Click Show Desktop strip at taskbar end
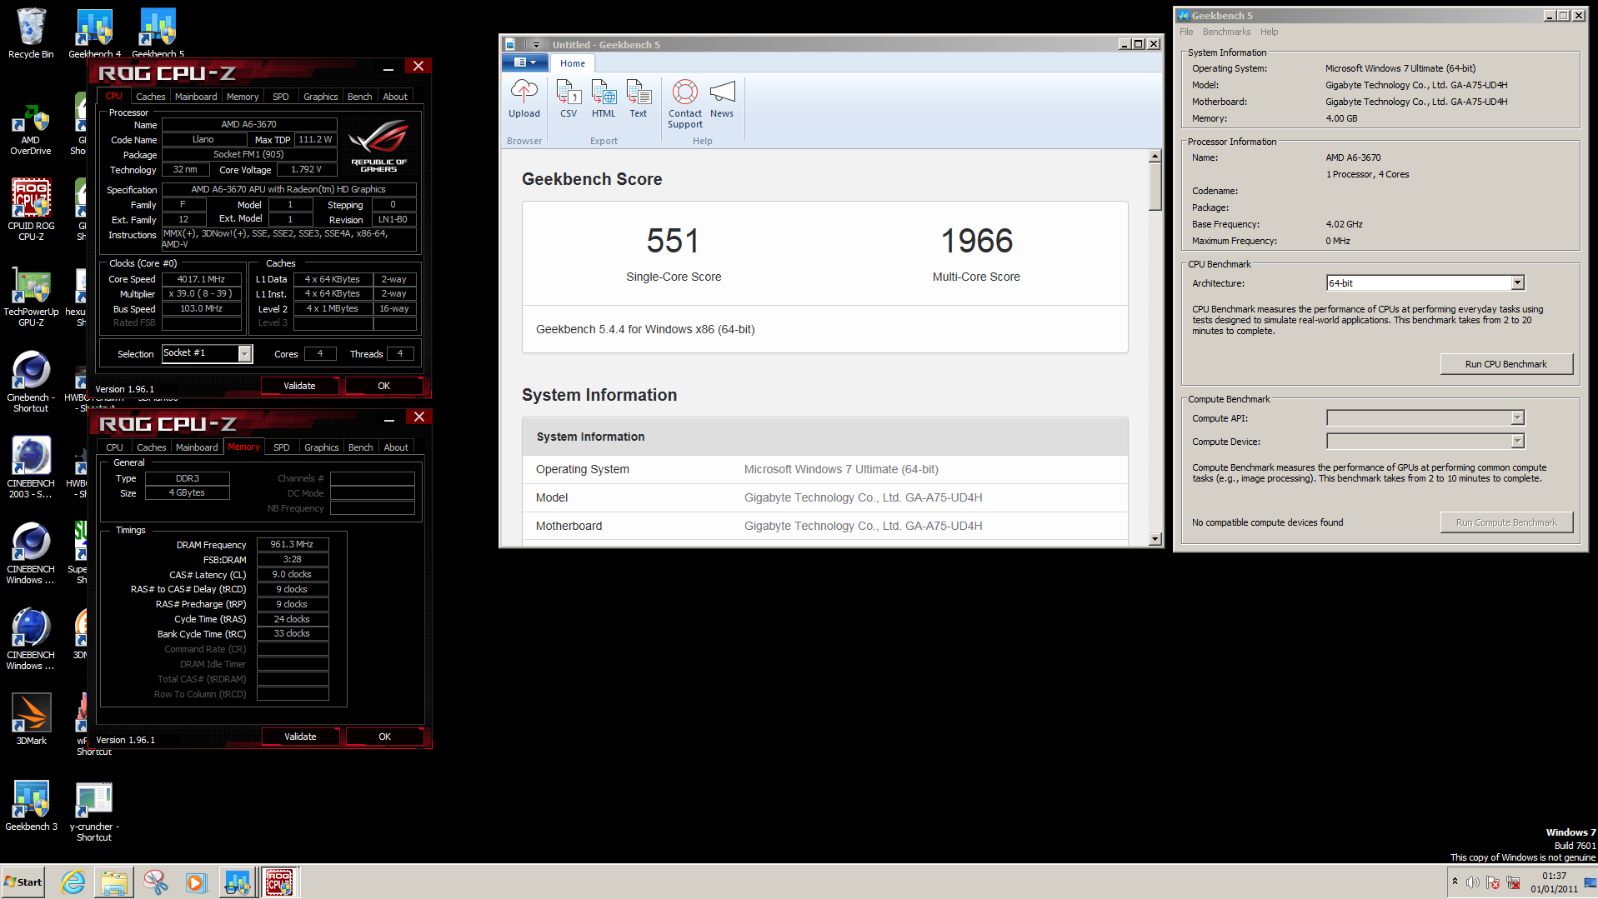 (x=1591, y=882)
